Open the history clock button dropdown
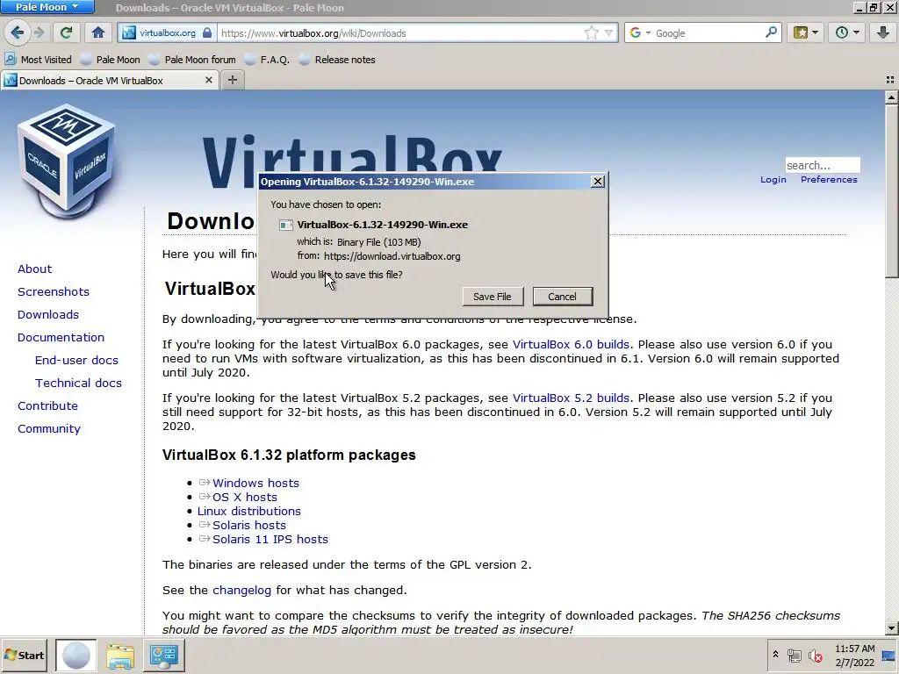The image size is (899, 674). [846, 32]
